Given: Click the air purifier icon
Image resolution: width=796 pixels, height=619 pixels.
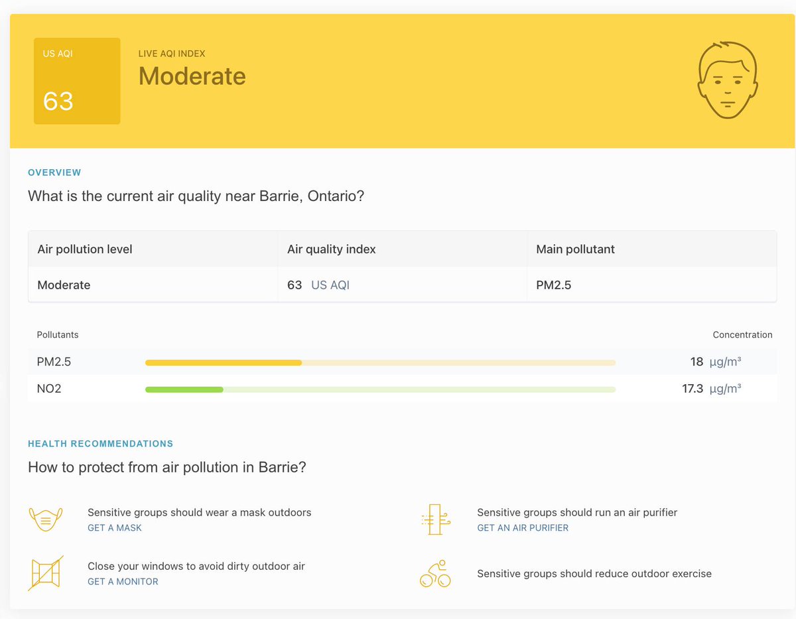Looking at the screenshot, I should (x=434, y=518).
